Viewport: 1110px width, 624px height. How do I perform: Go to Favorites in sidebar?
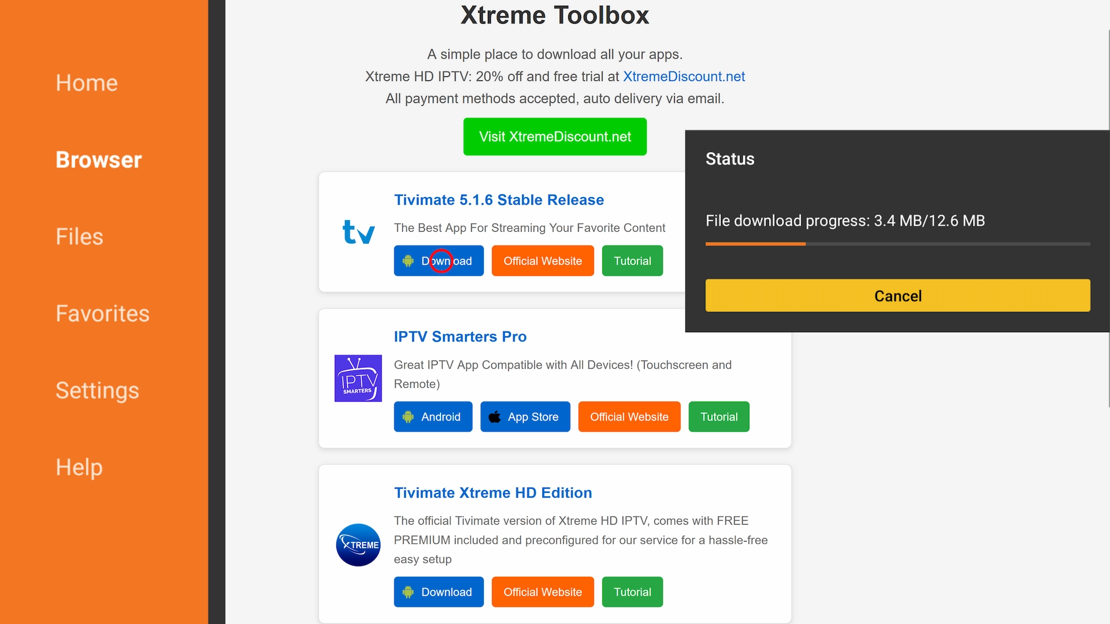pyautogui.click(x=102, y=313)
